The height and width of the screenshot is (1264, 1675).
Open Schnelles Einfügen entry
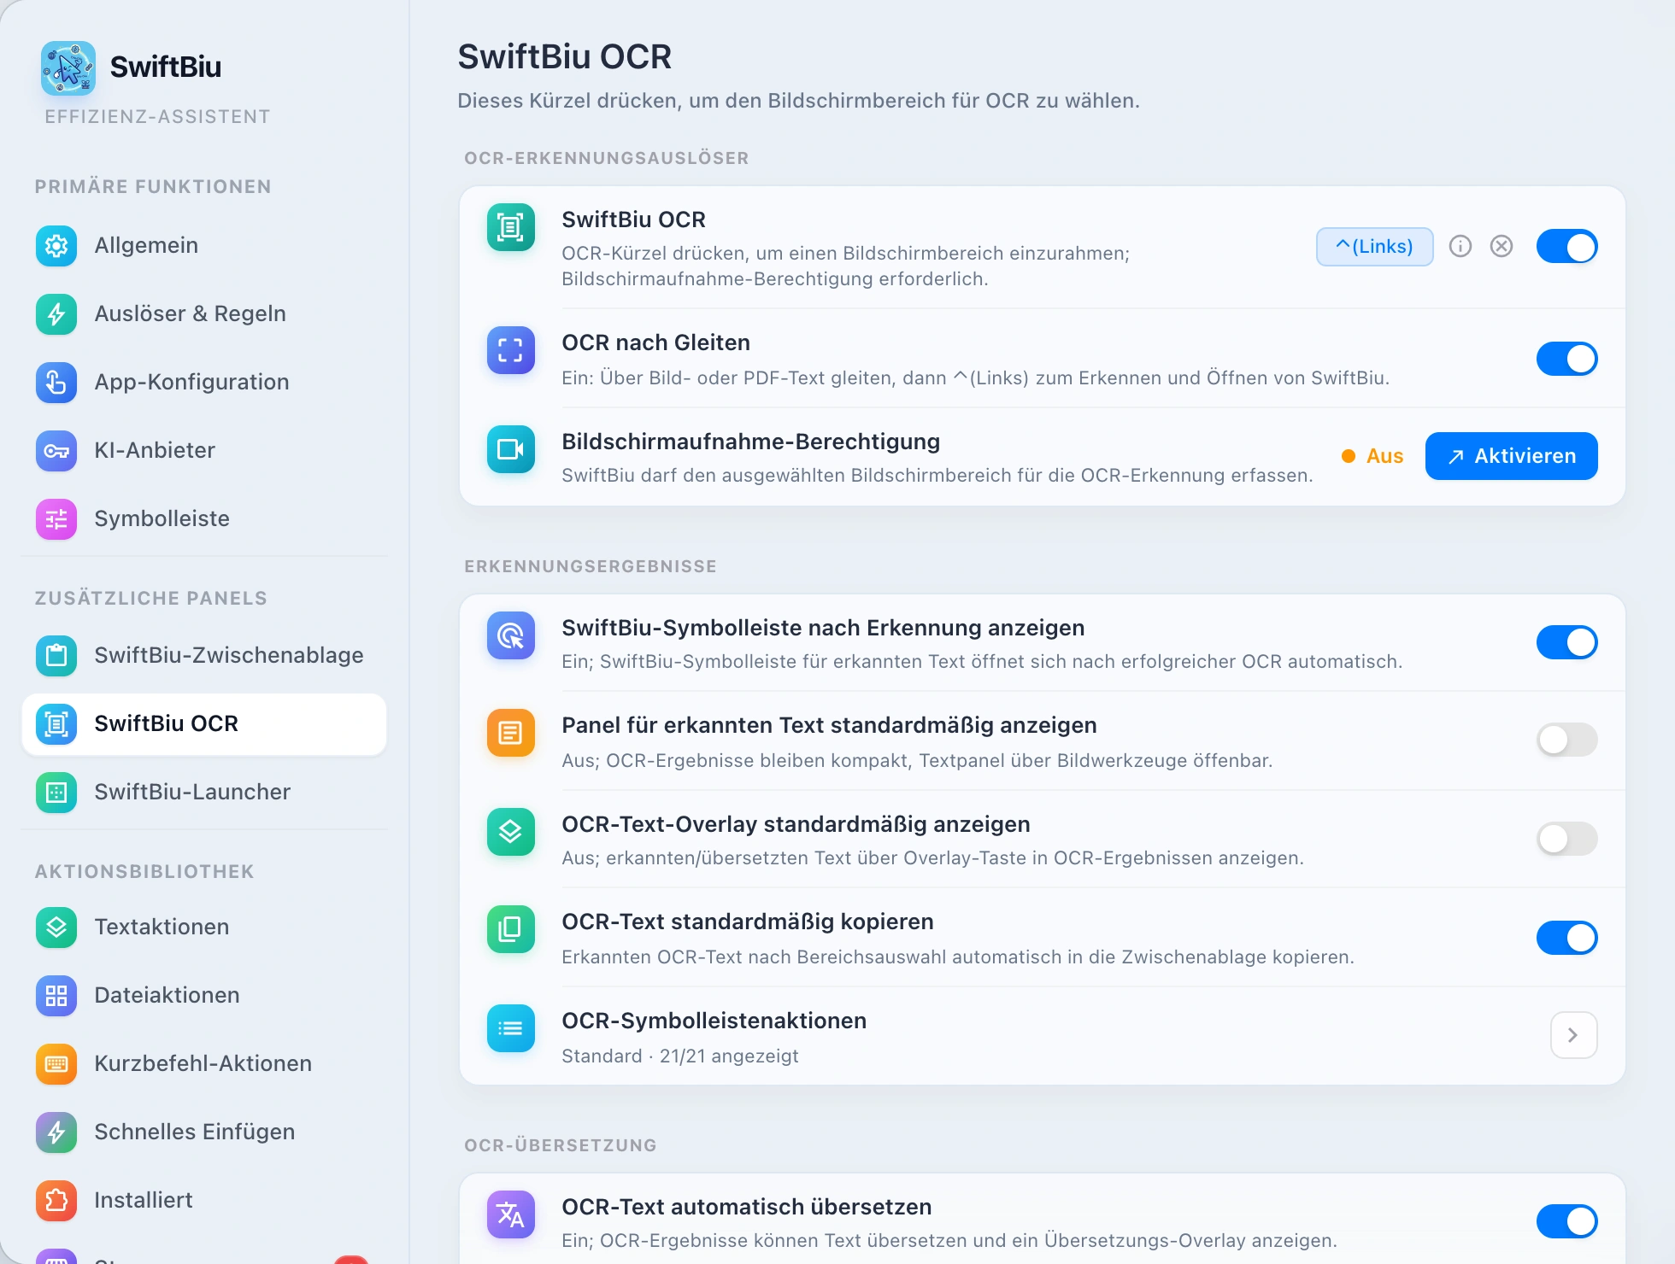pyautogui.click(x=204, y=1132)
